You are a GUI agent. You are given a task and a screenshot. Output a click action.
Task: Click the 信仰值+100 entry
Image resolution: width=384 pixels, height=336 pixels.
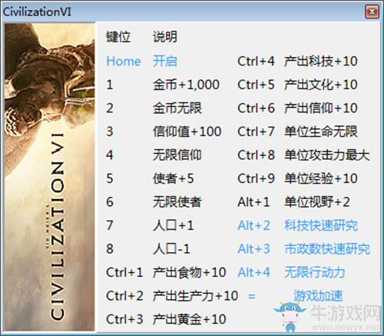[x=187, y=131]
